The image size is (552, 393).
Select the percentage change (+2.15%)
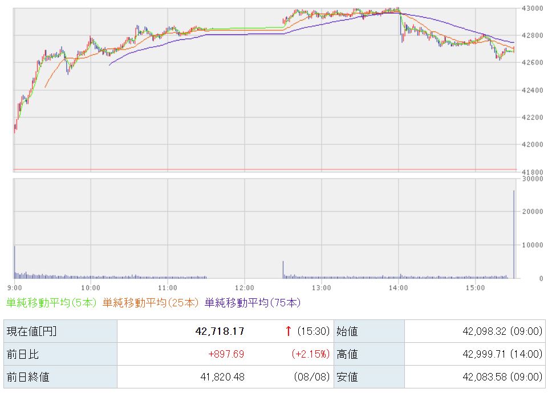point(311,354)
